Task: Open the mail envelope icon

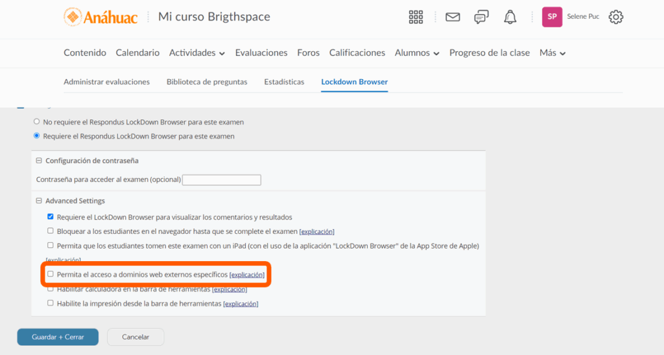Action: 453,17
